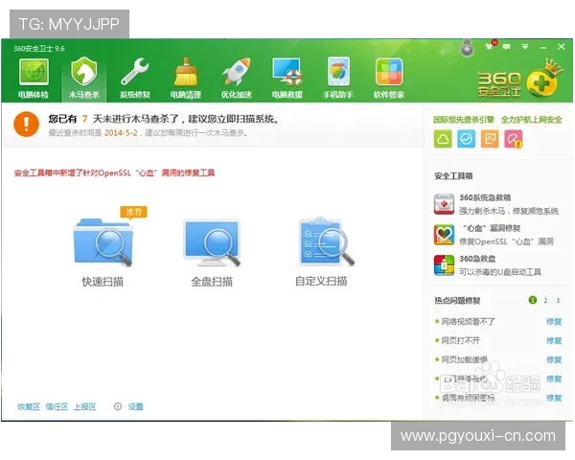Open the title bar main menu arrow

(525, 47)
